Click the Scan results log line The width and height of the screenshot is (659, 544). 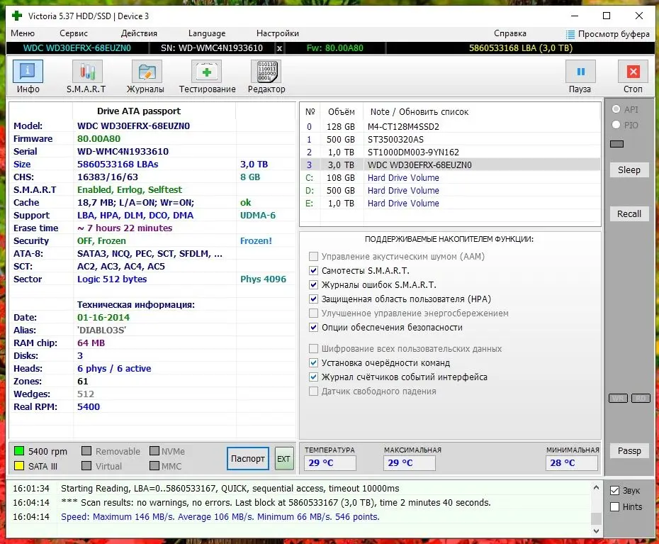tap(275, 503)
